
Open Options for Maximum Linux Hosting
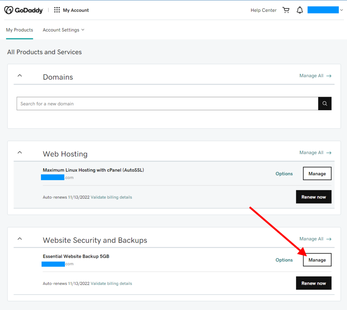(x=284, y=174)
